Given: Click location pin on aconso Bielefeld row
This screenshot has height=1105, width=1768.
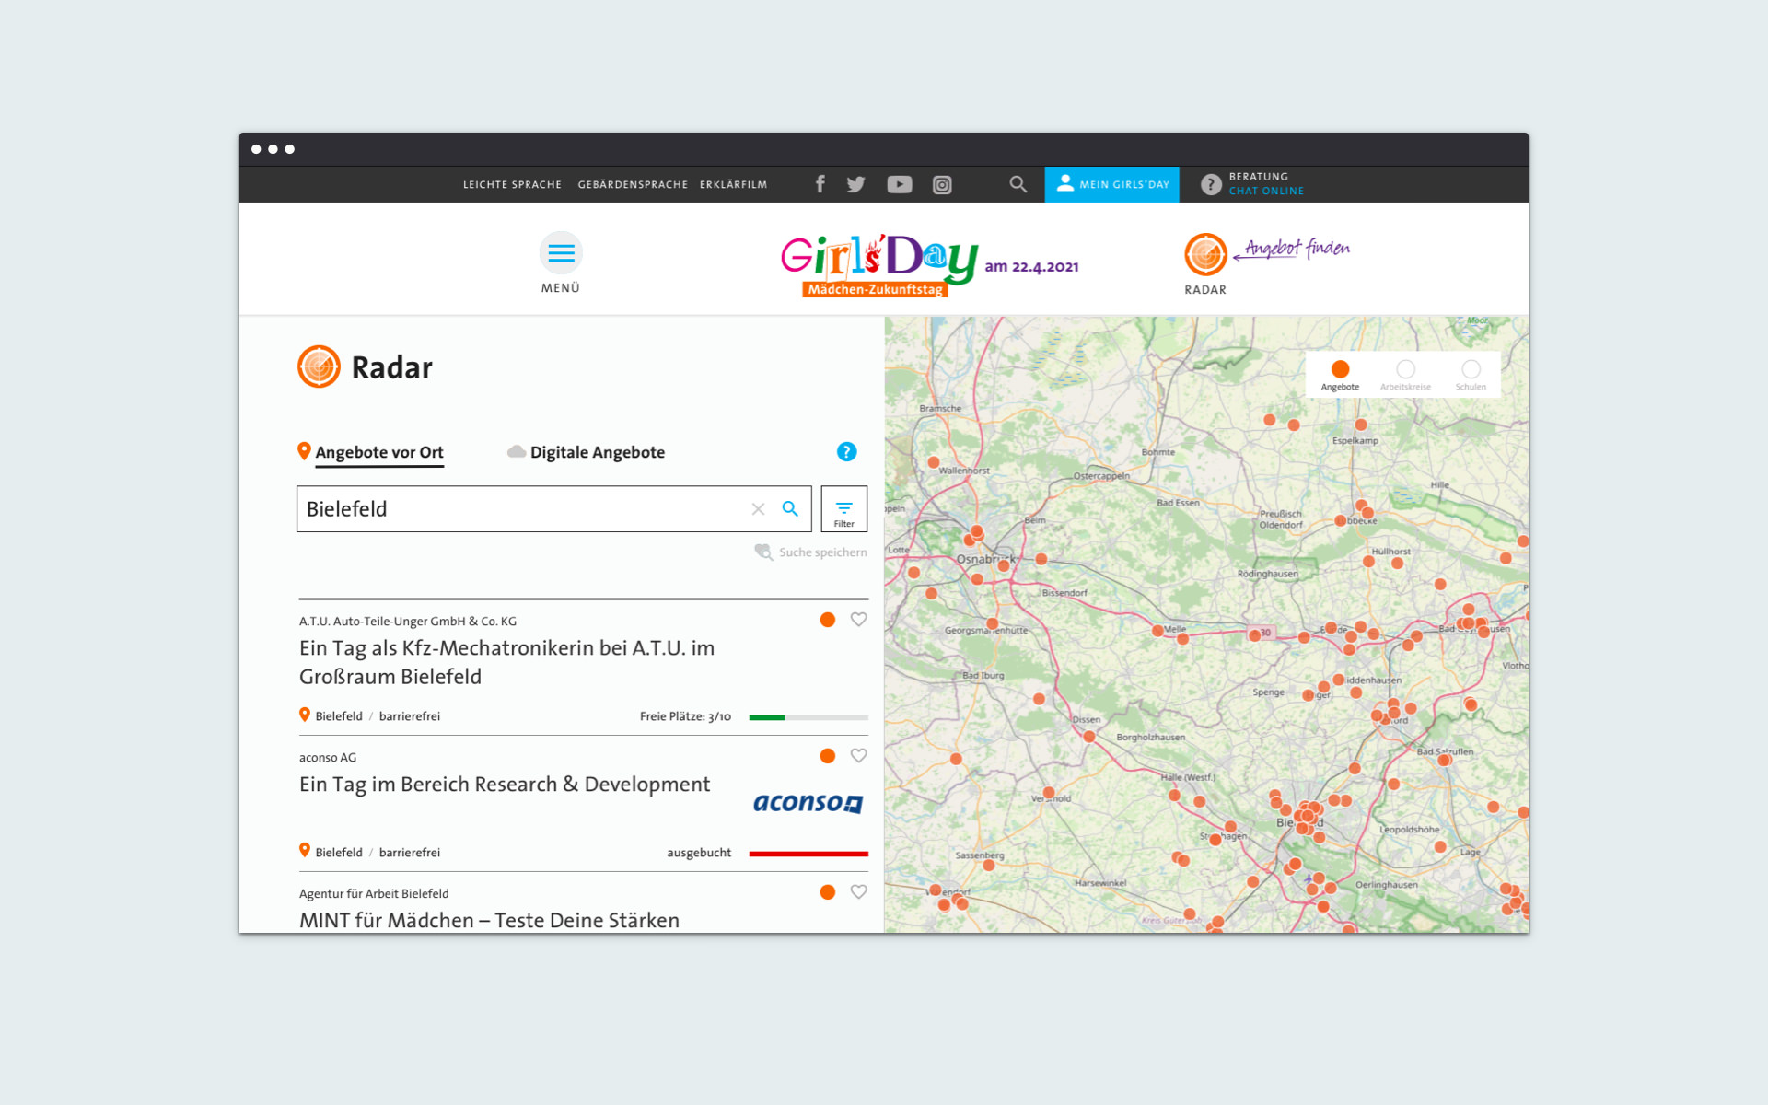Looking at the screenshot, I should pos(305,851).
